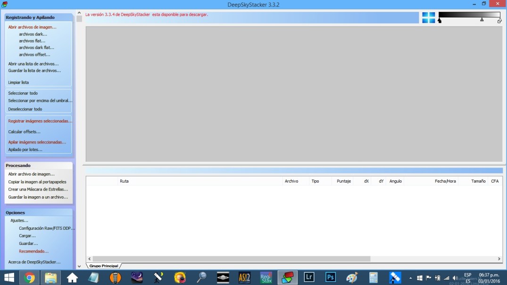
Task: Expand the Ajustes options entry
Action: [x=19, y=220]
